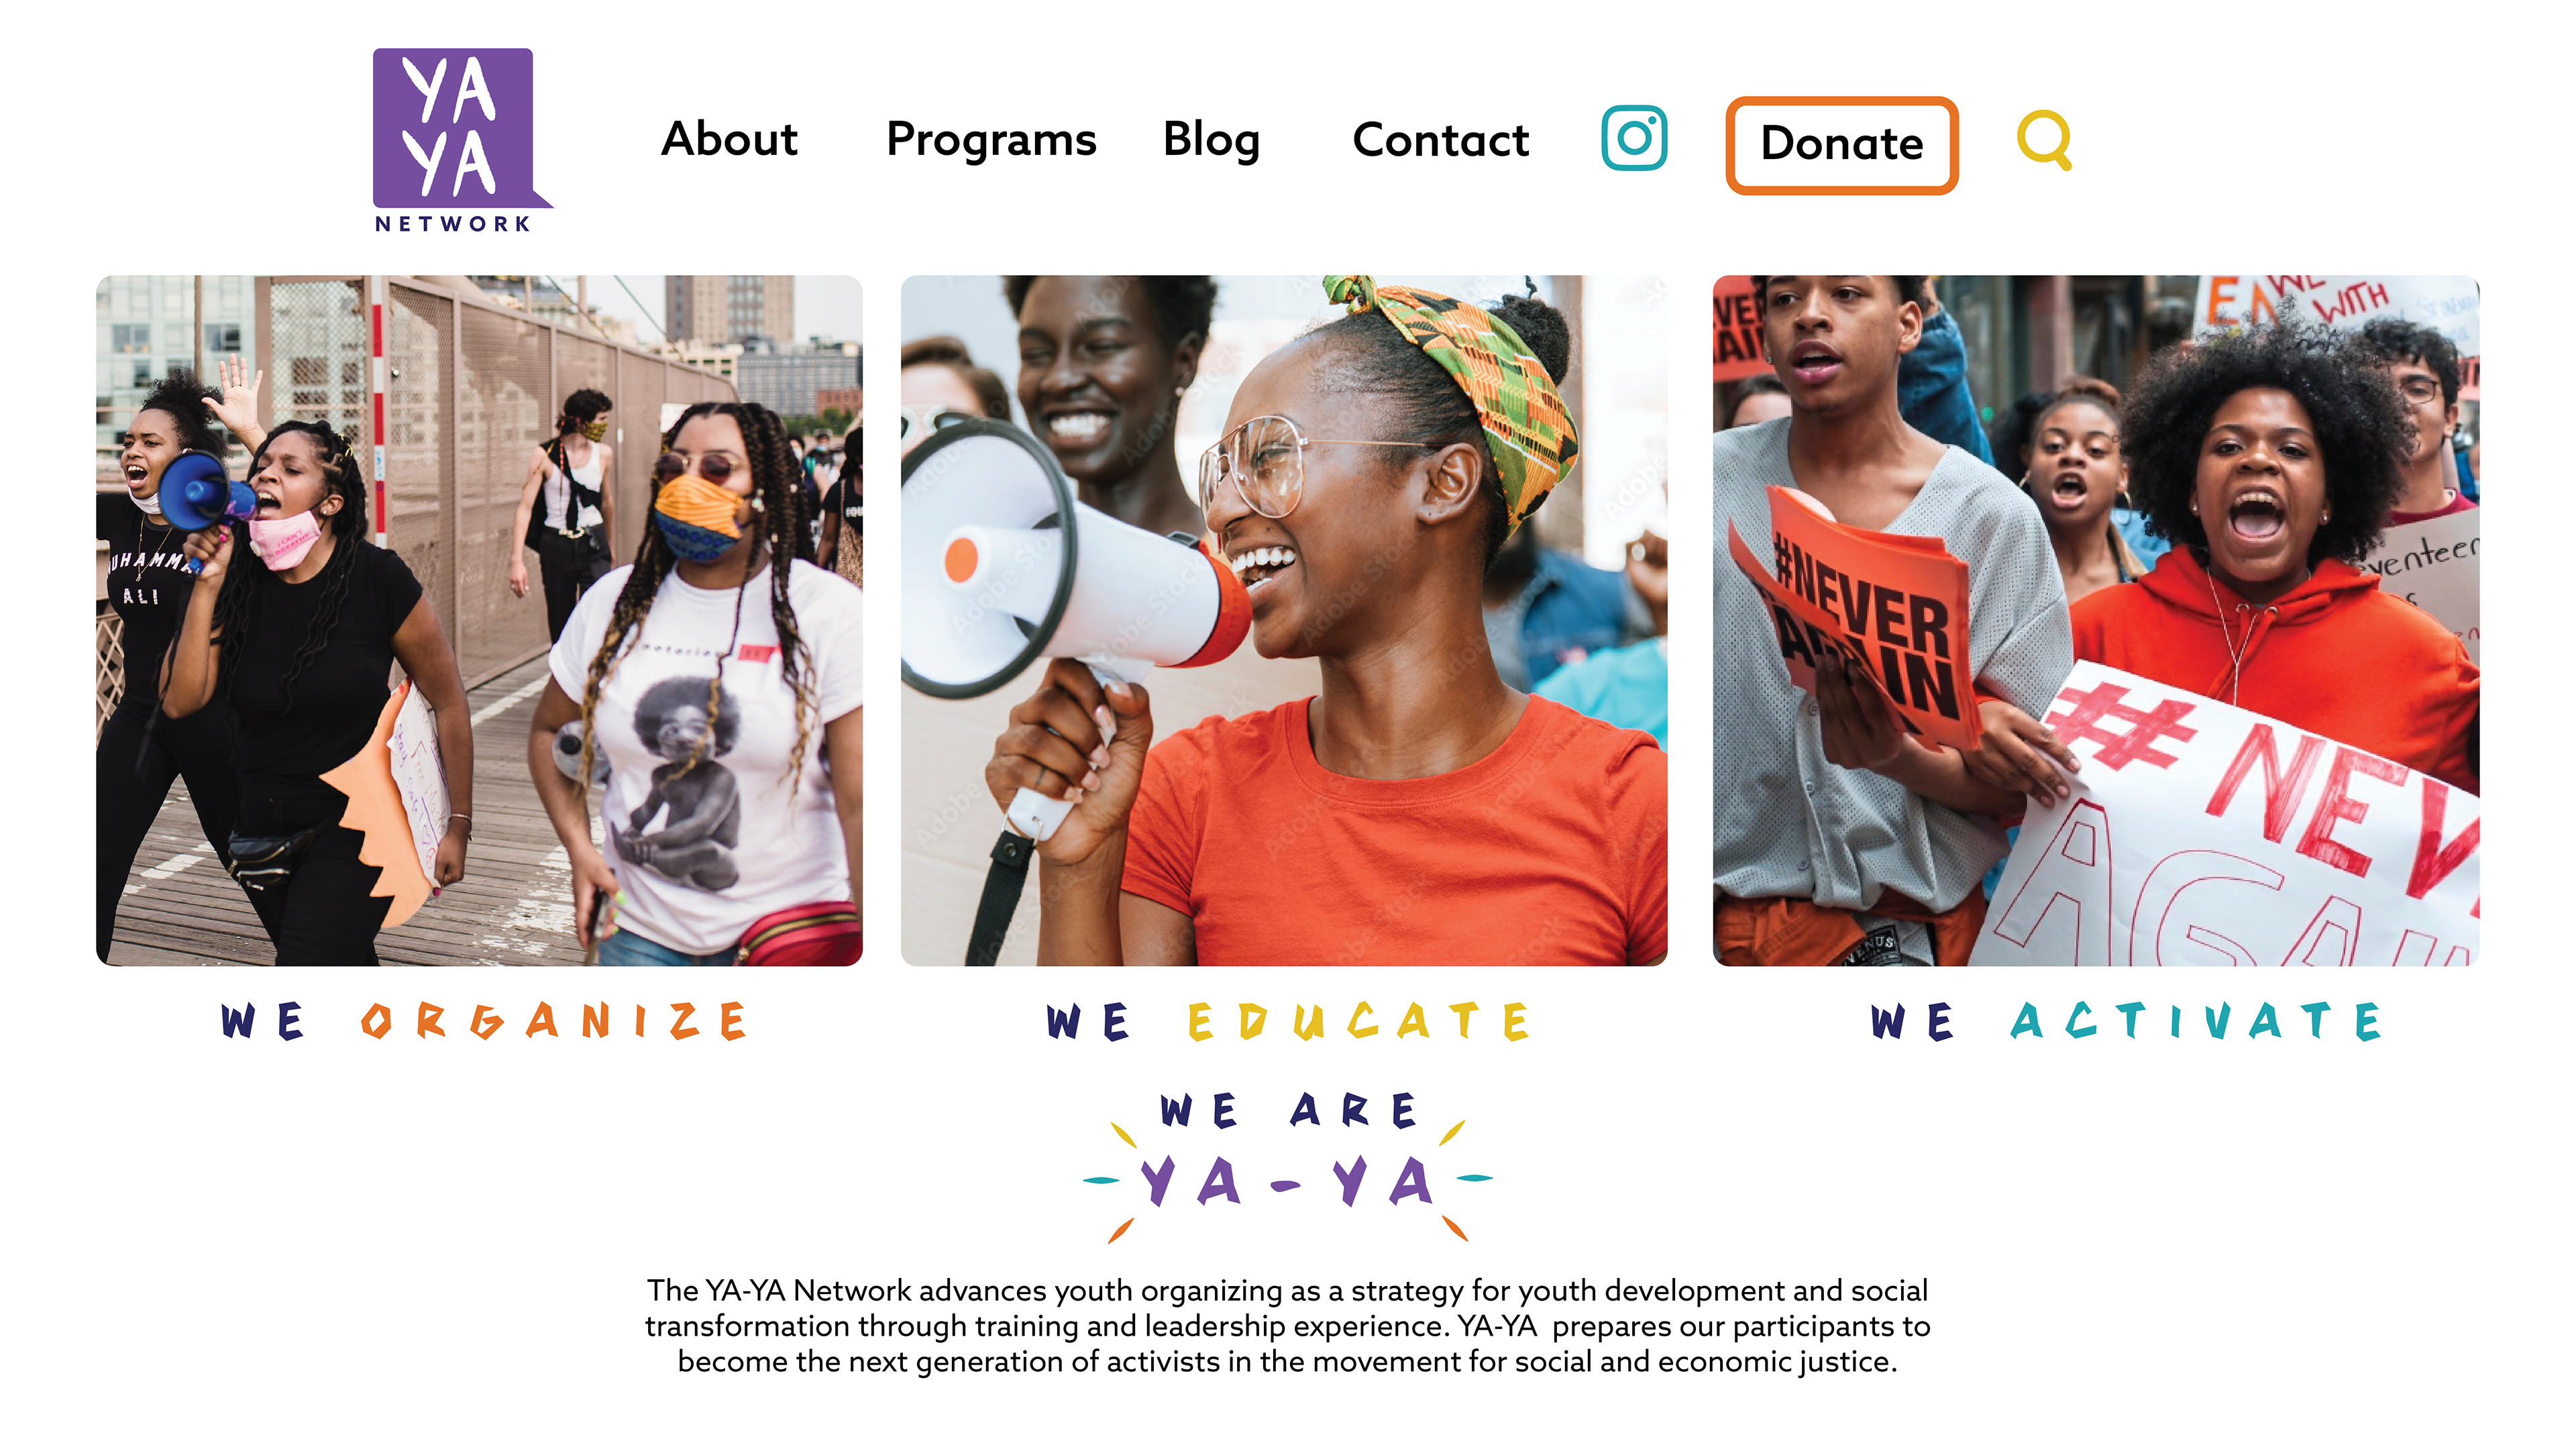This screenshot has width=2576, height=1449.
Task: Click the teal word ACTIVATE
Action: click(x=2196, y=1021)
